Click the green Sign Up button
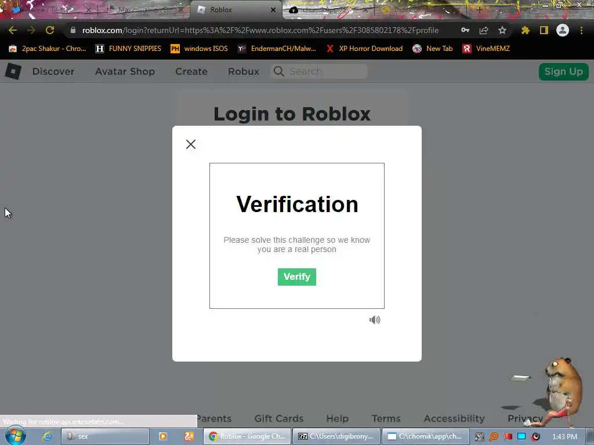This screenshot has height=445, width=594. pyautogui.click(x=563, y=71)
